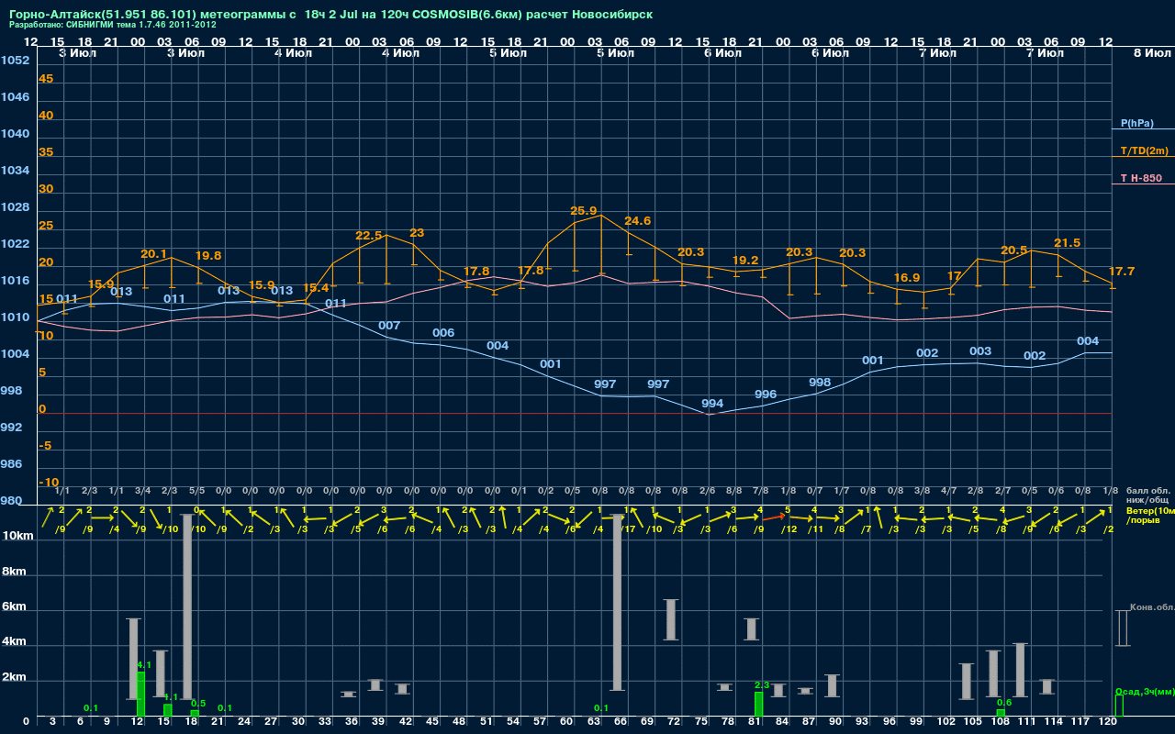1175x734 pixels.
Task: Click the temperature value 20.1
Action: click(153, 254)
